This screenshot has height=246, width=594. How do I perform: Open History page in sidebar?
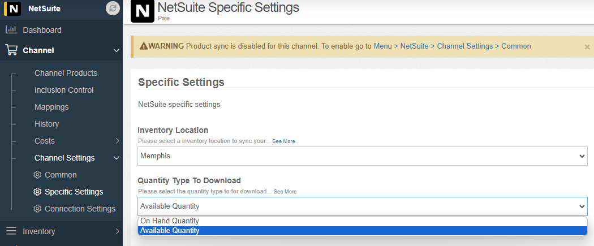46,124
